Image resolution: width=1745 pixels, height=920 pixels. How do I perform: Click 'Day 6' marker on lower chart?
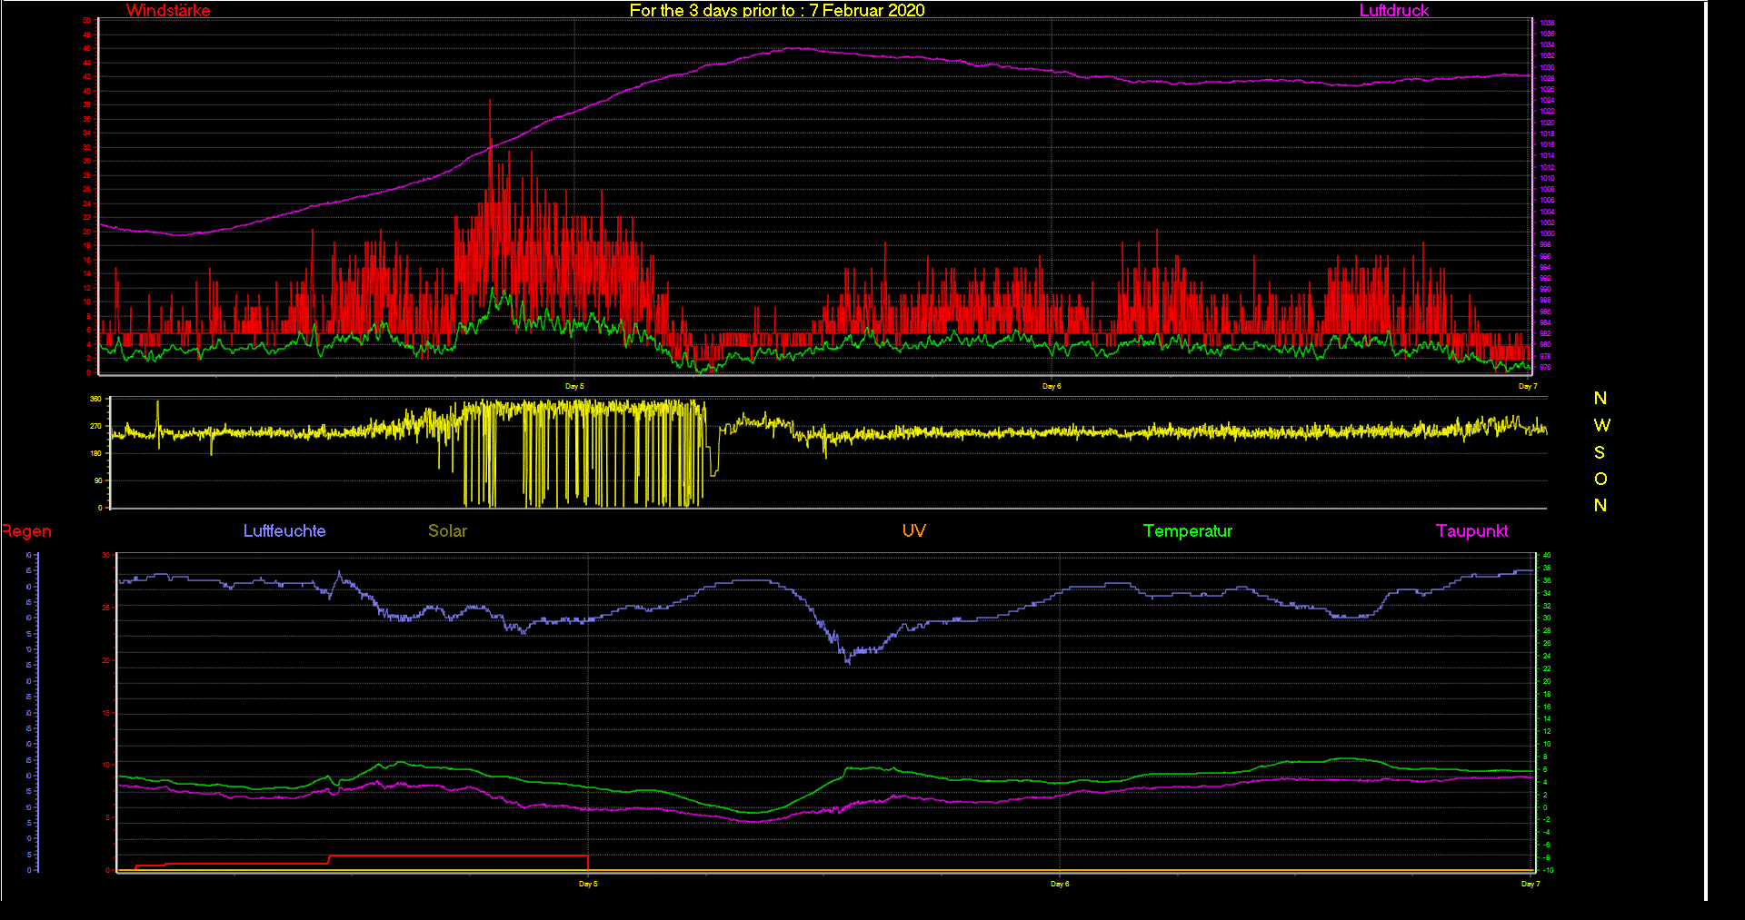click(x=1060, y=884)
